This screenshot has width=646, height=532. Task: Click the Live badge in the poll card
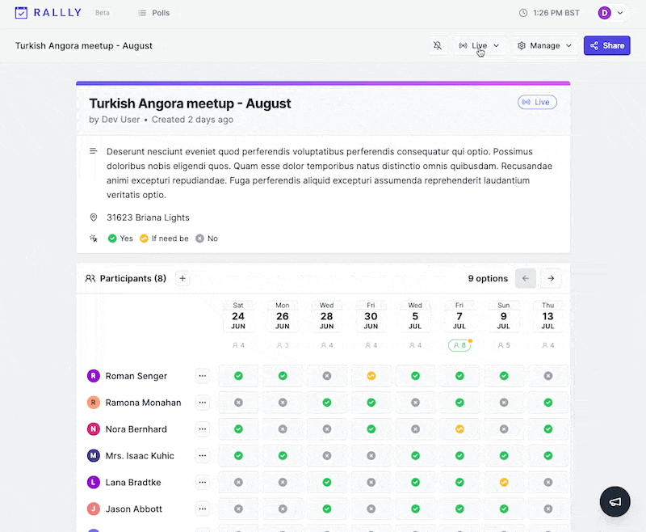click(537, 103)
